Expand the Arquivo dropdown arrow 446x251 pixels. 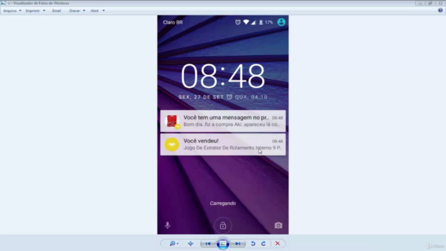pyautogui.click(x=20, y=10)
